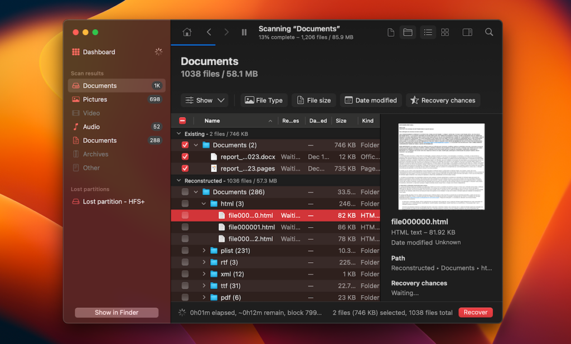
Task: Pause the scan with pause icon
Action: click(244, 32)
